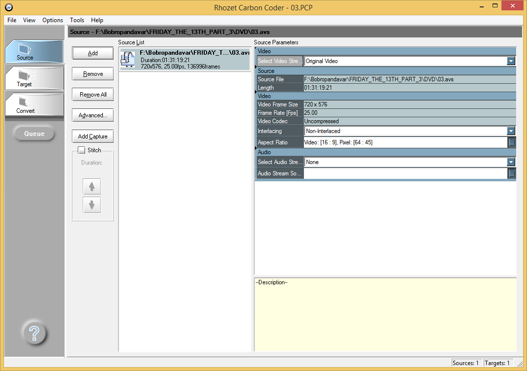Click inside the yellow Description box

[x=385, y=315]
